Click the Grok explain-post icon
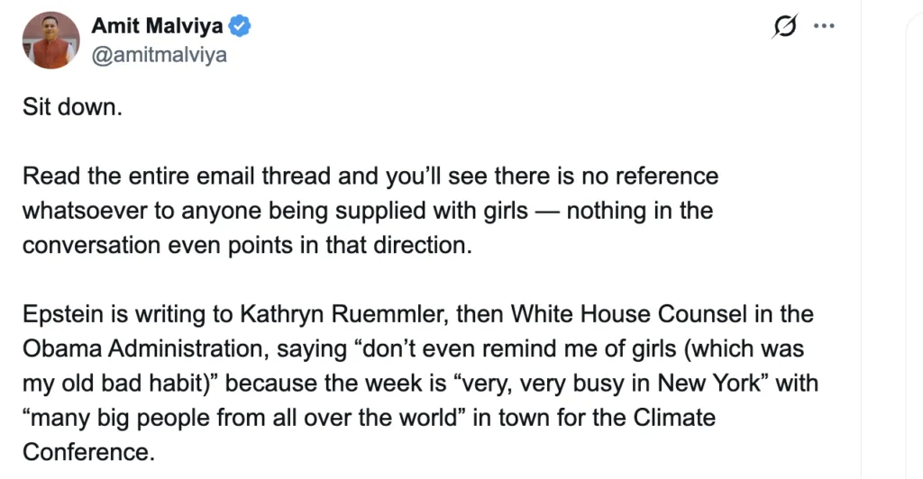 785,28
